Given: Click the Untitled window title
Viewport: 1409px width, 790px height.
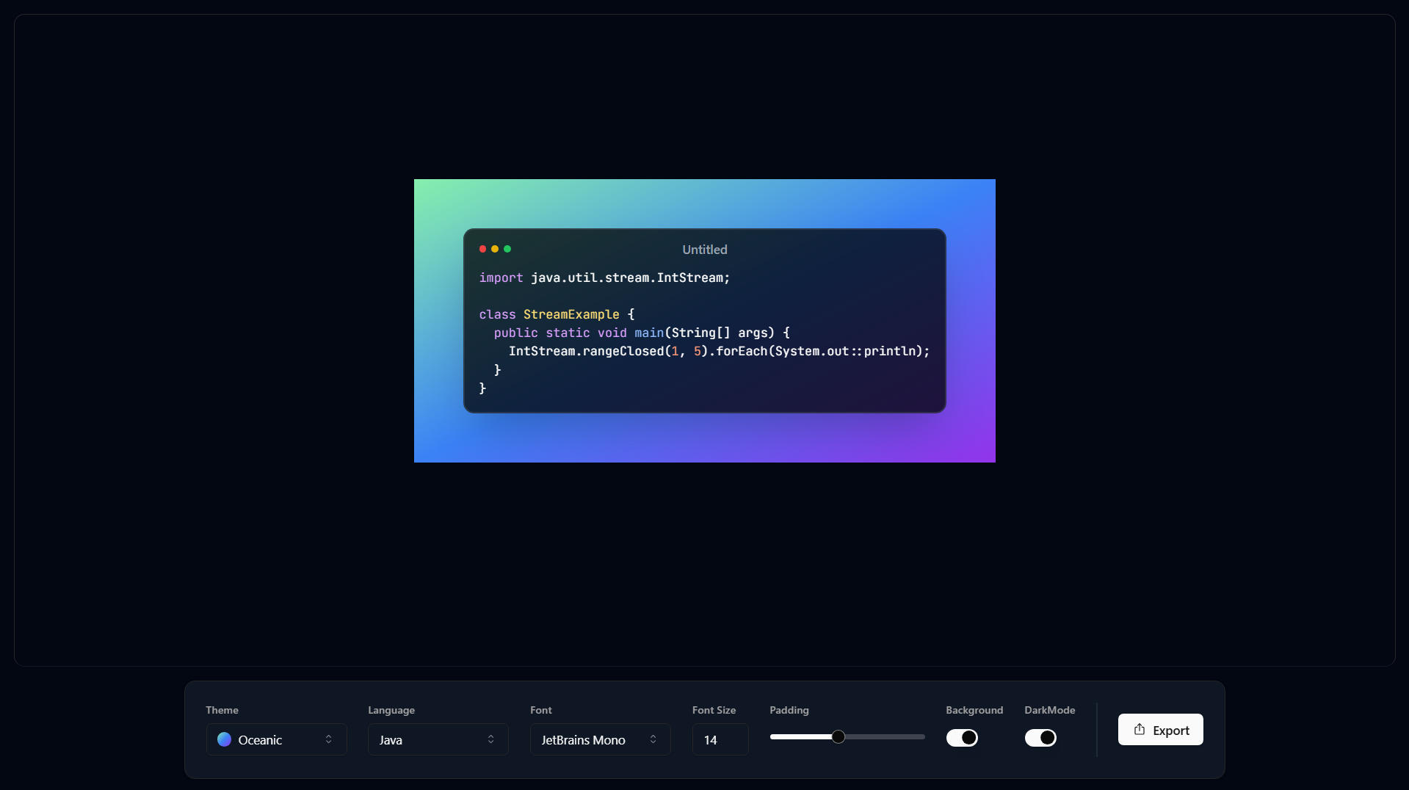Looking at the screenshot, I should [704, 250].
